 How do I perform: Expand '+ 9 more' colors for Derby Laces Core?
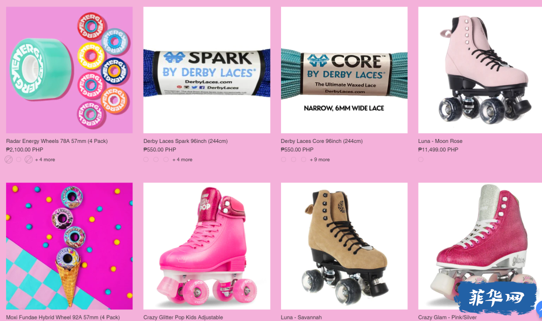click(320, 159)
